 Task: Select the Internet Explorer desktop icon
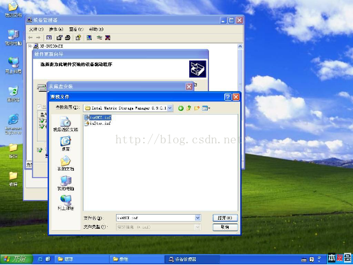13,124
